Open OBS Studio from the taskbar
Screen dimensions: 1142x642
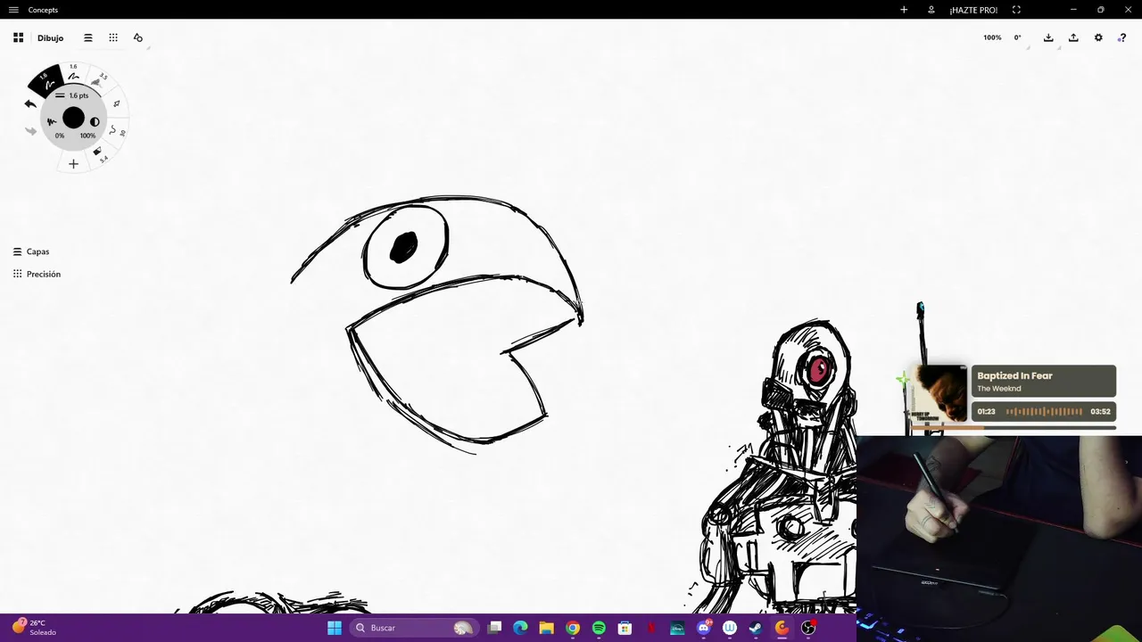[808, 628]
